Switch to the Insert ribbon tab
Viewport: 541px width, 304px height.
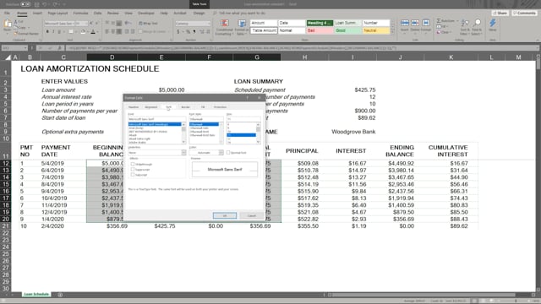click(x=37, y=14)
